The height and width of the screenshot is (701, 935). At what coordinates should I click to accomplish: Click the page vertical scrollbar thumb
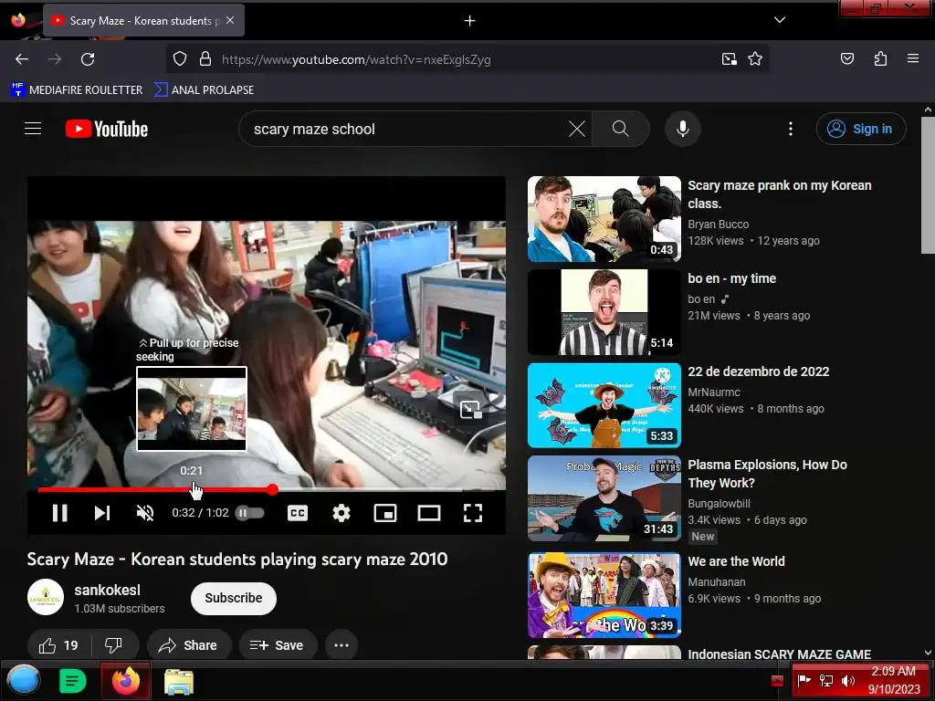pyautogui.click(x=928, y=184)
